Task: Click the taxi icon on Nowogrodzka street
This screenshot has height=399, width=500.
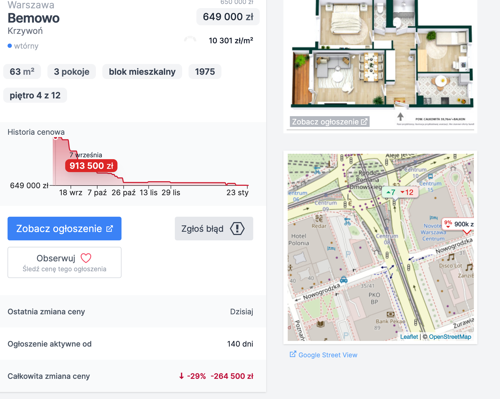Action: coord(343,280)
